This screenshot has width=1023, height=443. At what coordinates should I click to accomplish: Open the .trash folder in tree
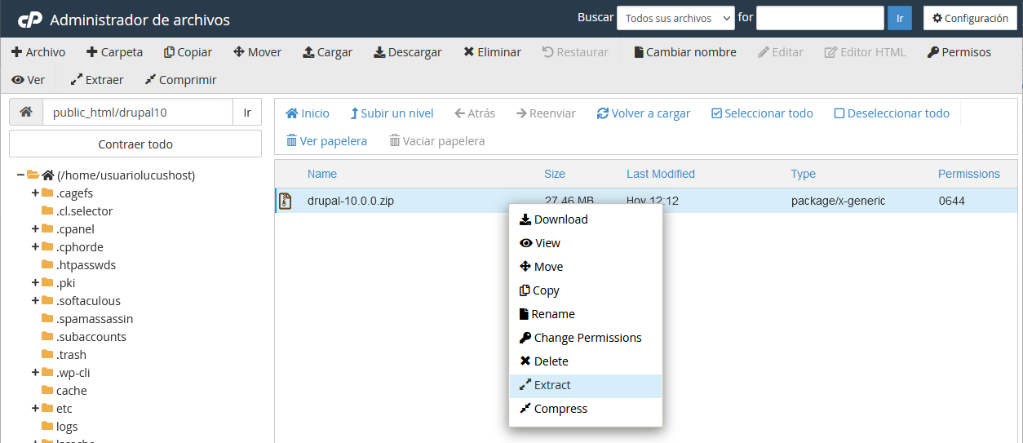tap(71, 355)
